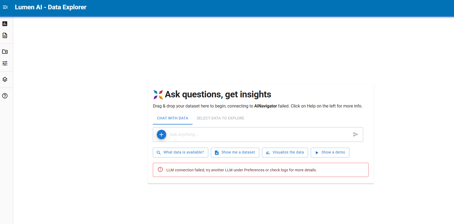Start the "Show a demo" button
This screenshot has width=454, height=224.
(330, 152)
